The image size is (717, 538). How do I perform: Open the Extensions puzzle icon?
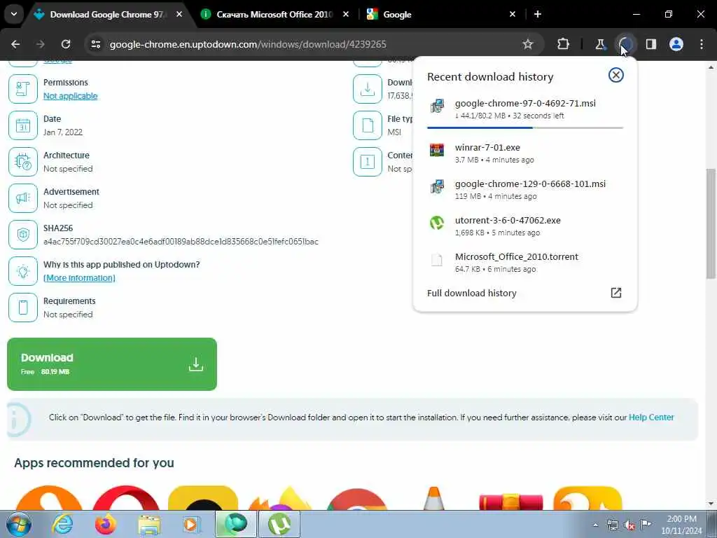point(564,44)
